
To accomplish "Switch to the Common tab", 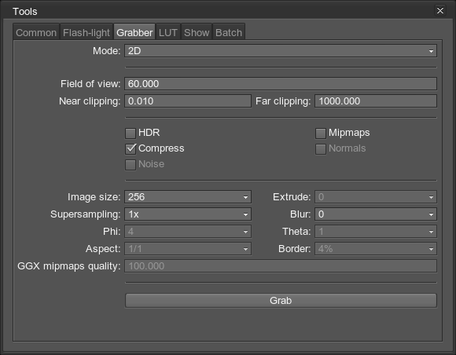I will point(36,32).
